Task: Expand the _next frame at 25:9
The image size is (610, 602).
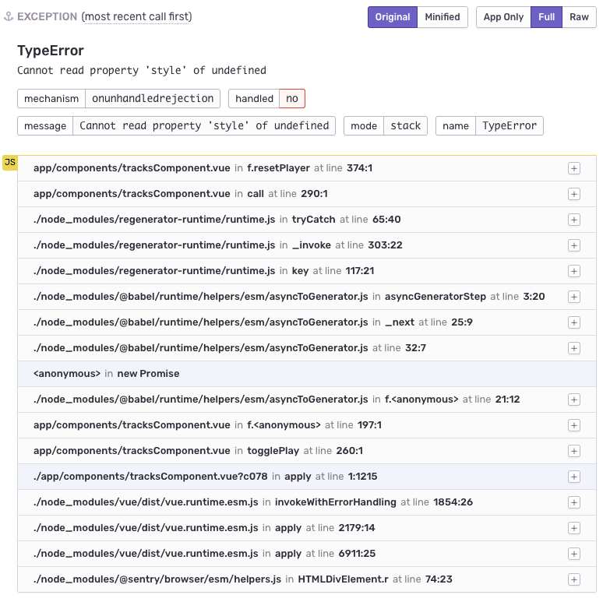Action: pyautogui.click(x=574, y=322)
